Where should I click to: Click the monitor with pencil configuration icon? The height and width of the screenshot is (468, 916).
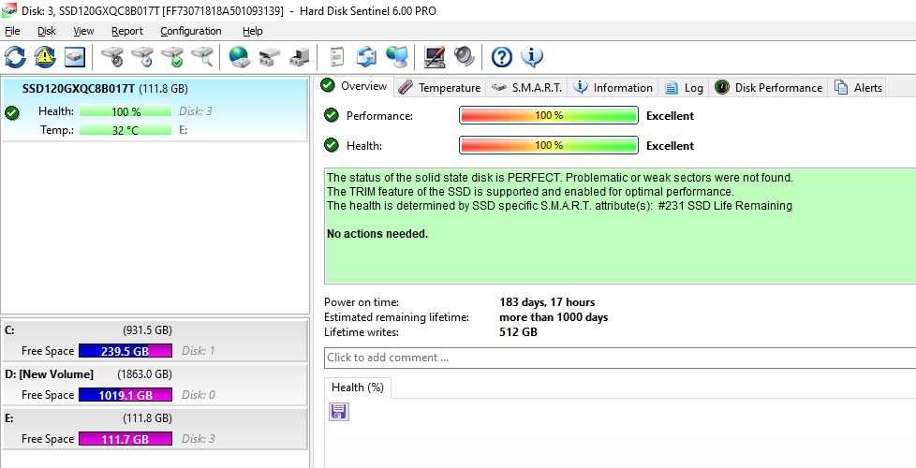pyautogui.click(x=435, y=57)
